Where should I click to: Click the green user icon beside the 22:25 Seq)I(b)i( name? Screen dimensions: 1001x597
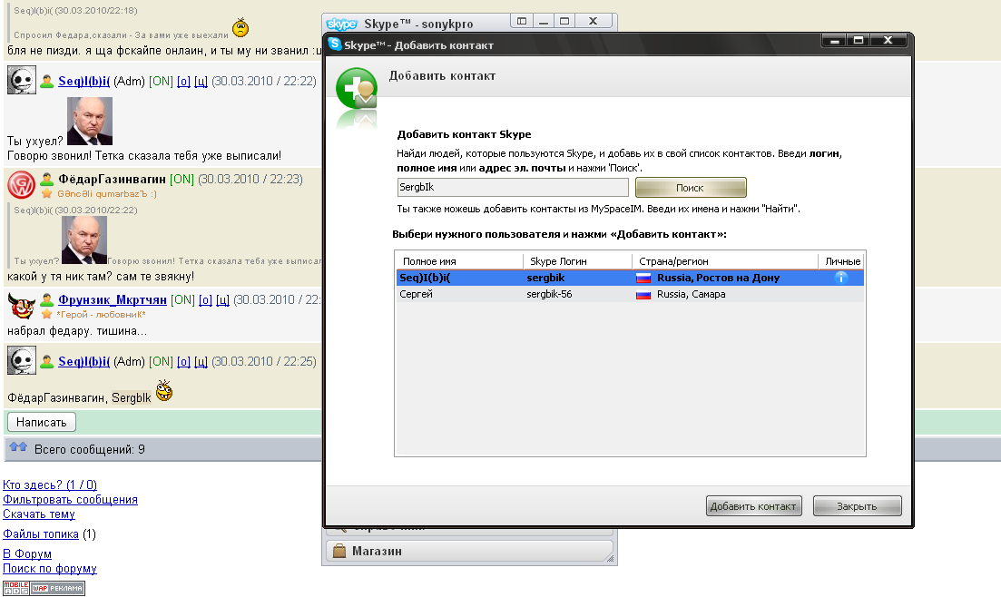click(x=46, y=361)
